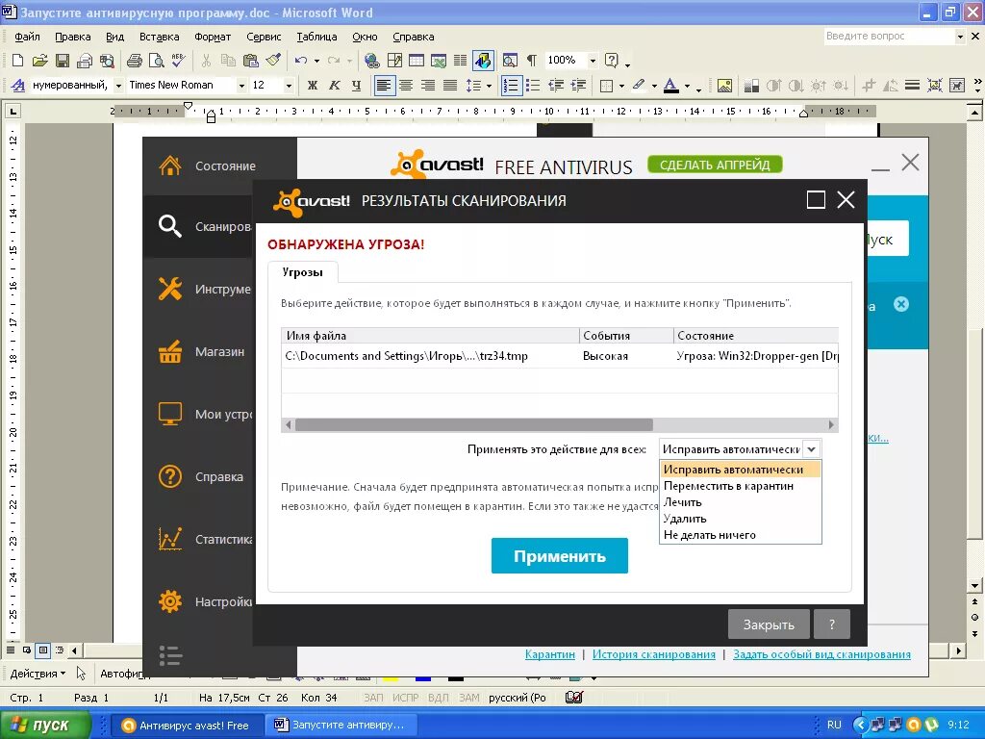Viewport: 985px width, 739px height.
Task: Open the Карантин link
Action: pos(549,654)
